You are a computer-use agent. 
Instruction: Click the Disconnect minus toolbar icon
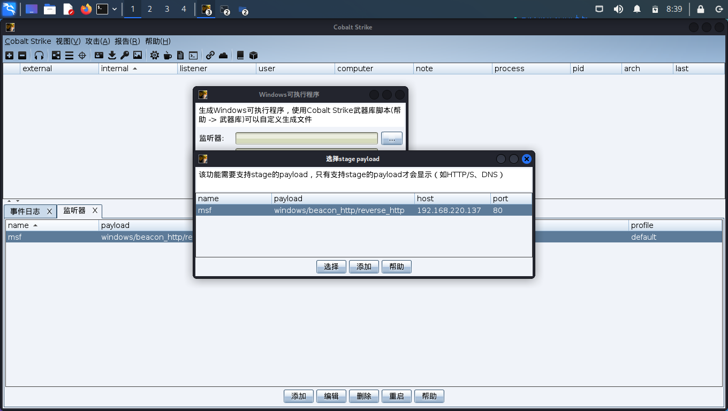point(22,55)
